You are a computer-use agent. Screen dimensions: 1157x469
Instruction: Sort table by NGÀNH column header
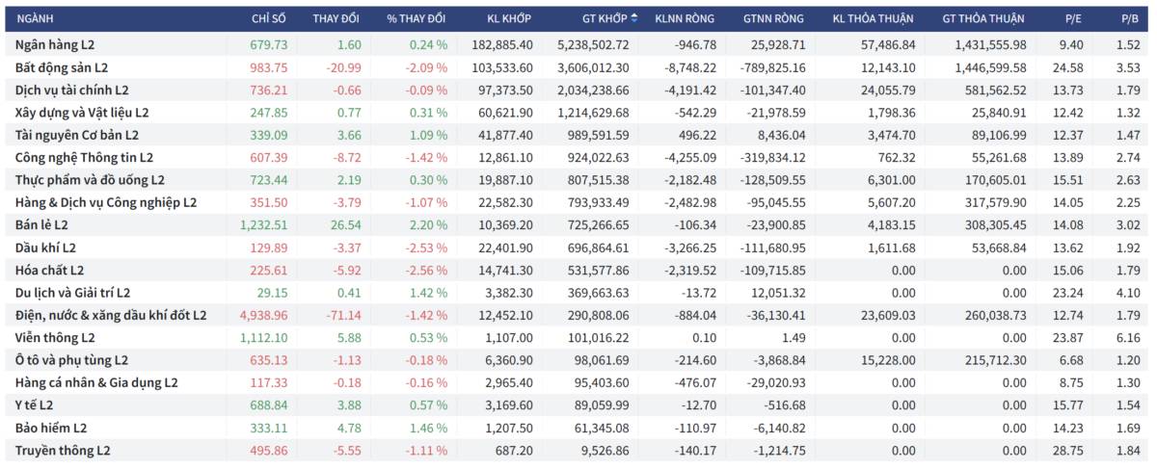(x=39, y=18)
